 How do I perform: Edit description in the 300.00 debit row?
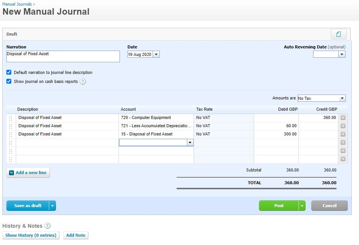point(67,134)
